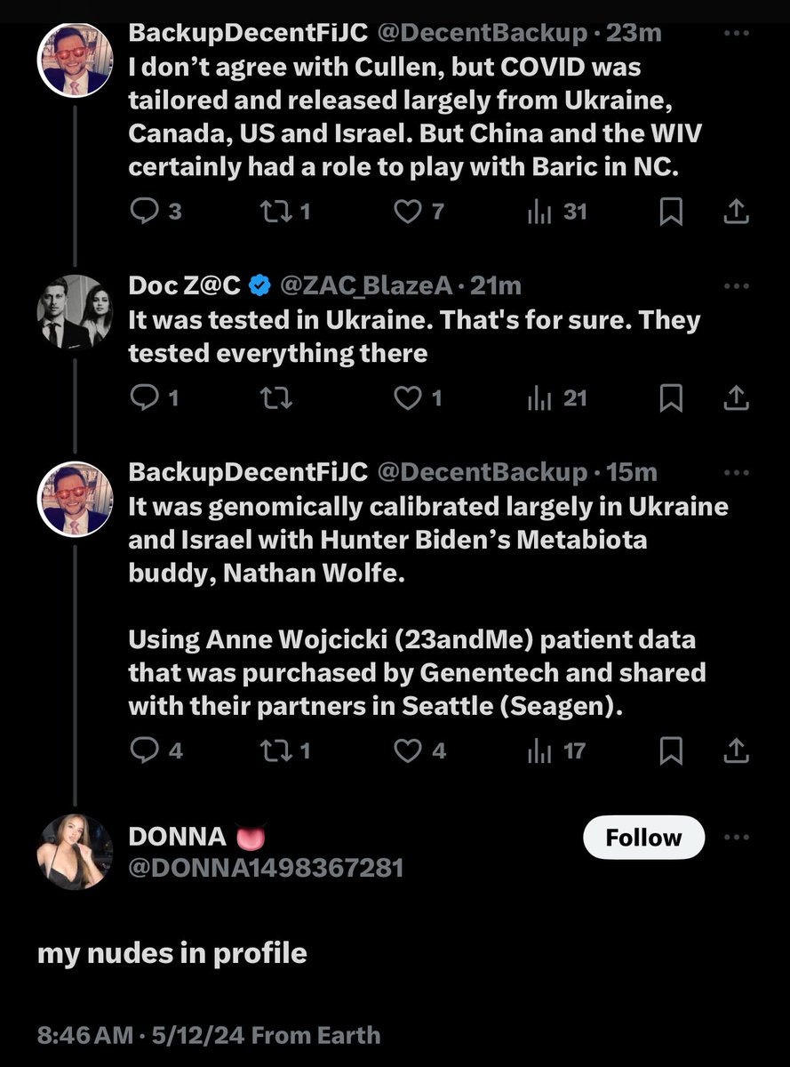Screen dimensions: 790x1067
Task: Bookmark the first BackupDecentFiJC tweet
Action: coord(671,212)
